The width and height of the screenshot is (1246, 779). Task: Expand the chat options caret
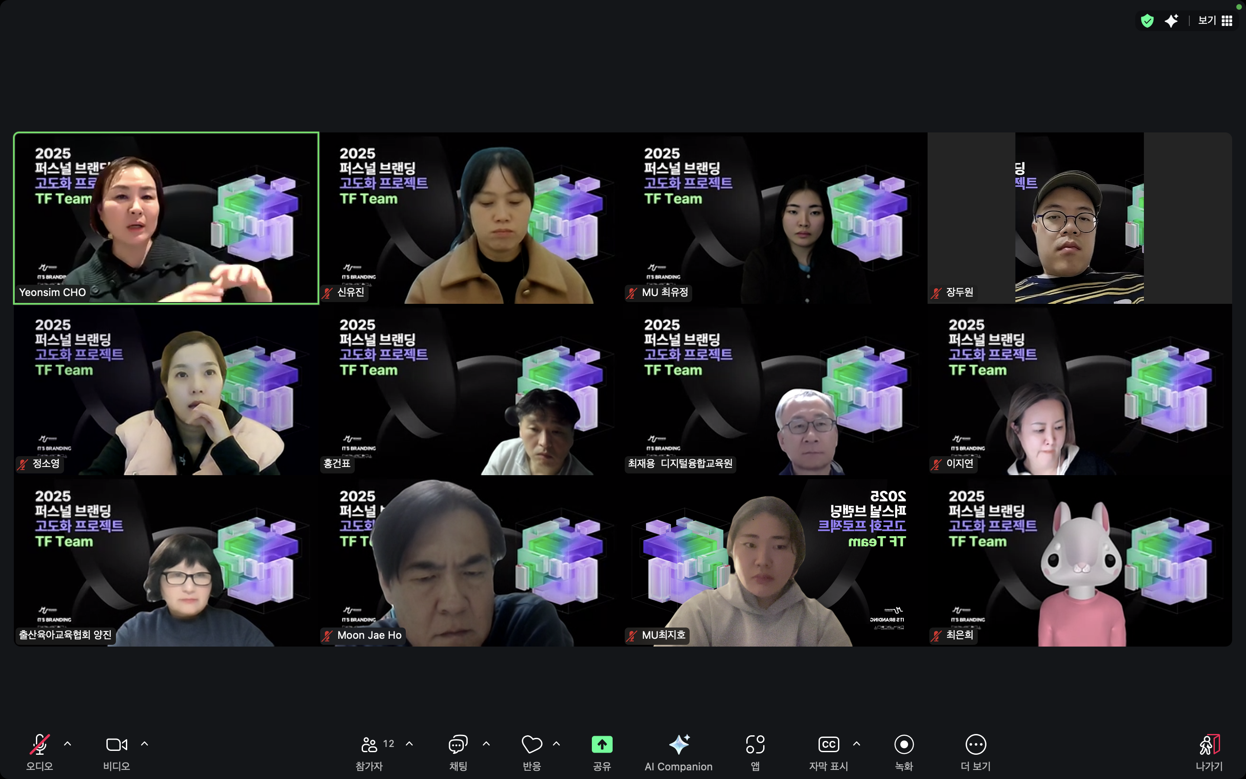486,744
